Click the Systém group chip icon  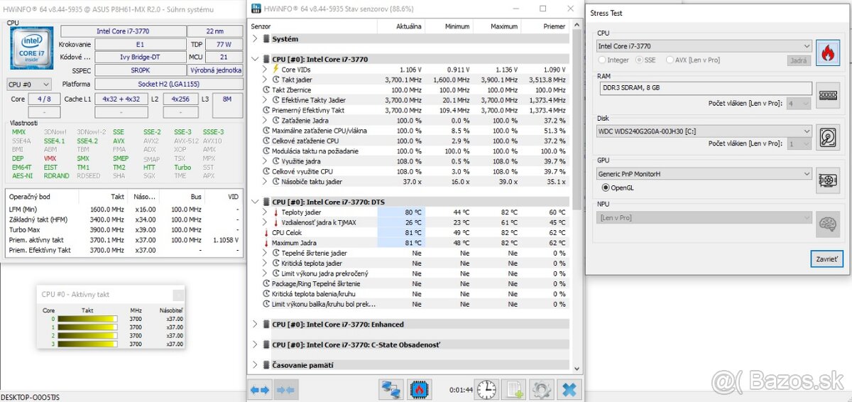click(x=266, y=39)
